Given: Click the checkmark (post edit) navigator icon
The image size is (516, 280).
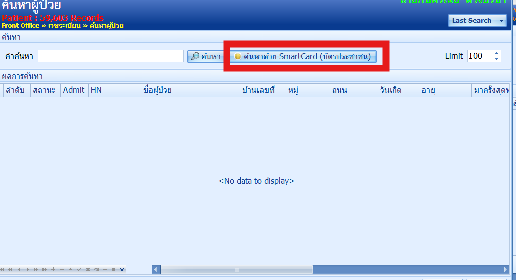Looking at the screenshot, I should click(79, 270).
